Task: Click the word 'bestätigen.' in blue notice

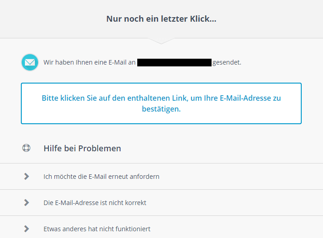Action: click(161, 109)
